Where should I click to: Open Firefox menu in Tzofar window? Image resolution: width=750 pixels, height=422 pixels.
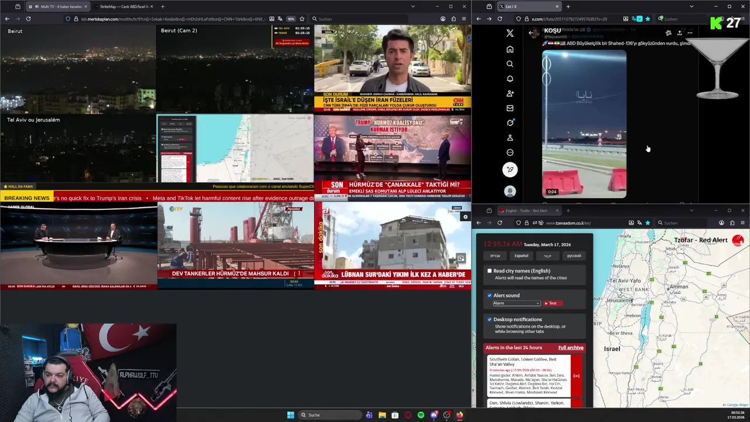pos(742,223)
